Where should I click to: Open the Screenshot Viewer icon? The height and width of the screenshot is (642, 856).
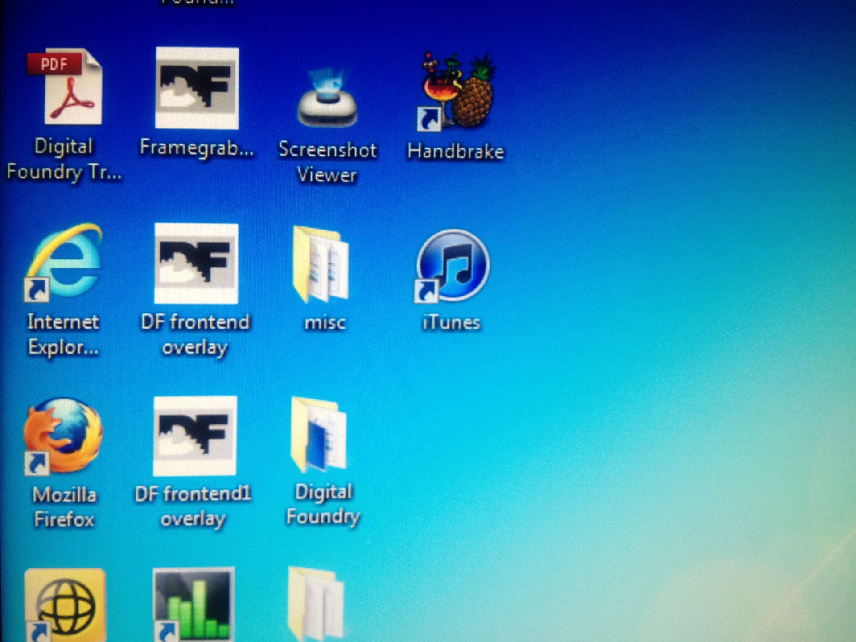pyautogui.click(x=328, y=98)
